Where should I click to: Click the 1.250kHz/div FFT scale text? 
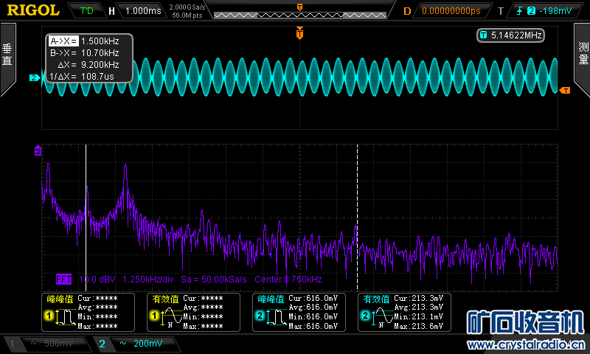[148, 280]
